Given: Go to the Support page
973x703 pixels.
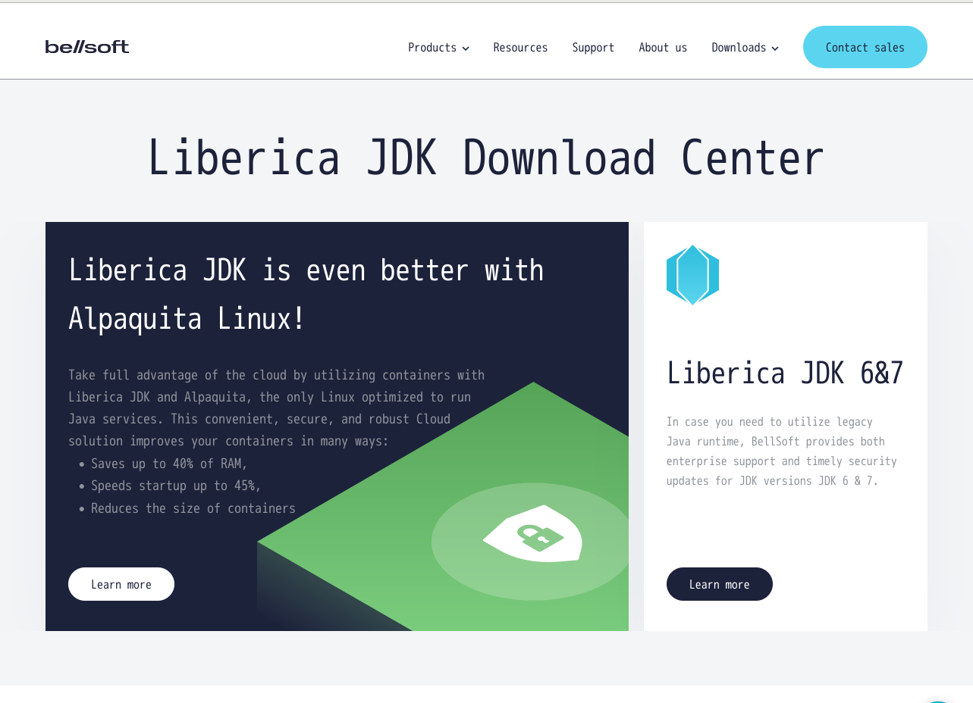Looking at the screenshot, I should pos(593,48).
